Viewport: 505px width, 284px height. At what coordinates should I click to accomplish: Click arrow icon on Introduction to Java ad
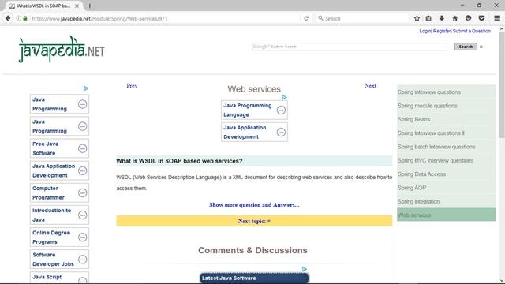pyautogui.click(x=82, y=215)
